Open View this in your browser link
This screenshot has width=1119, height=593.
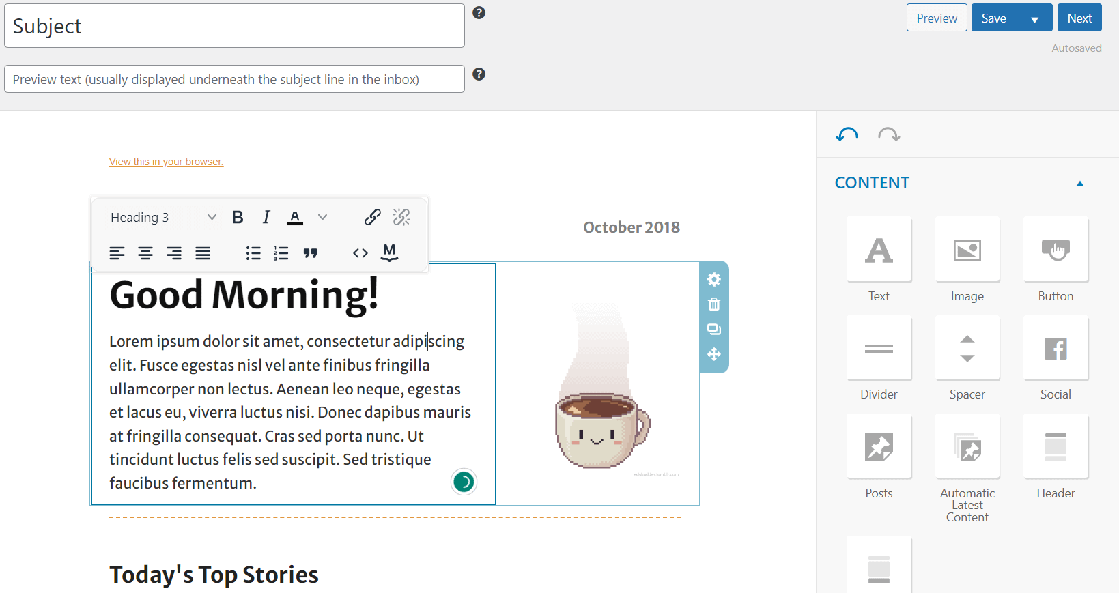(x=166, y=162)
